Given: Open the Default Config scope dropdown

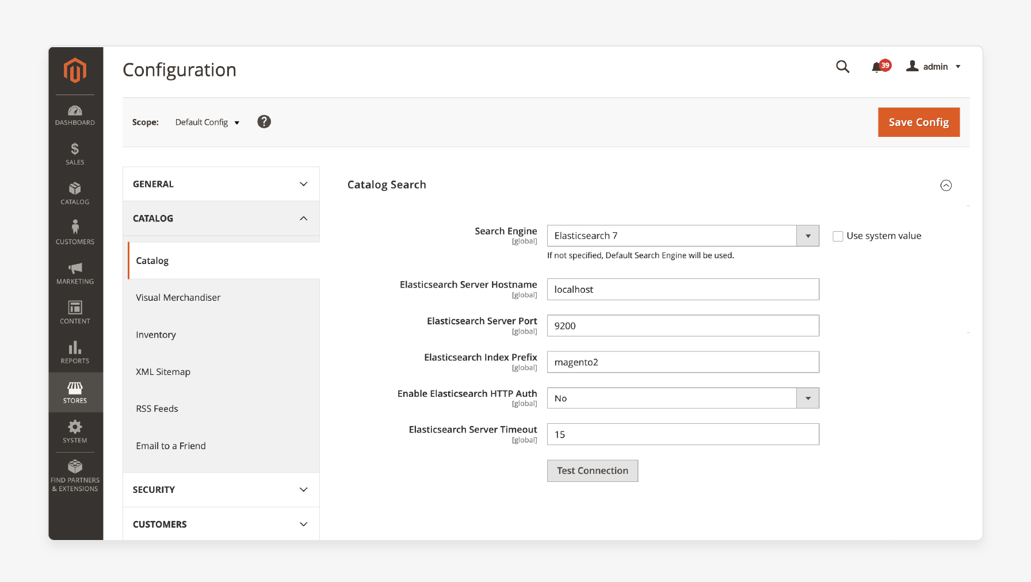Looking at the screenshot, I should pos(207,122).
